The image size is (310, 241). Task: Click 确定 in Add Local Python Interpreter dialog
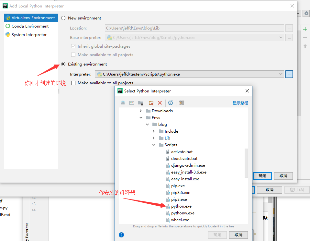tap(262, 176)
